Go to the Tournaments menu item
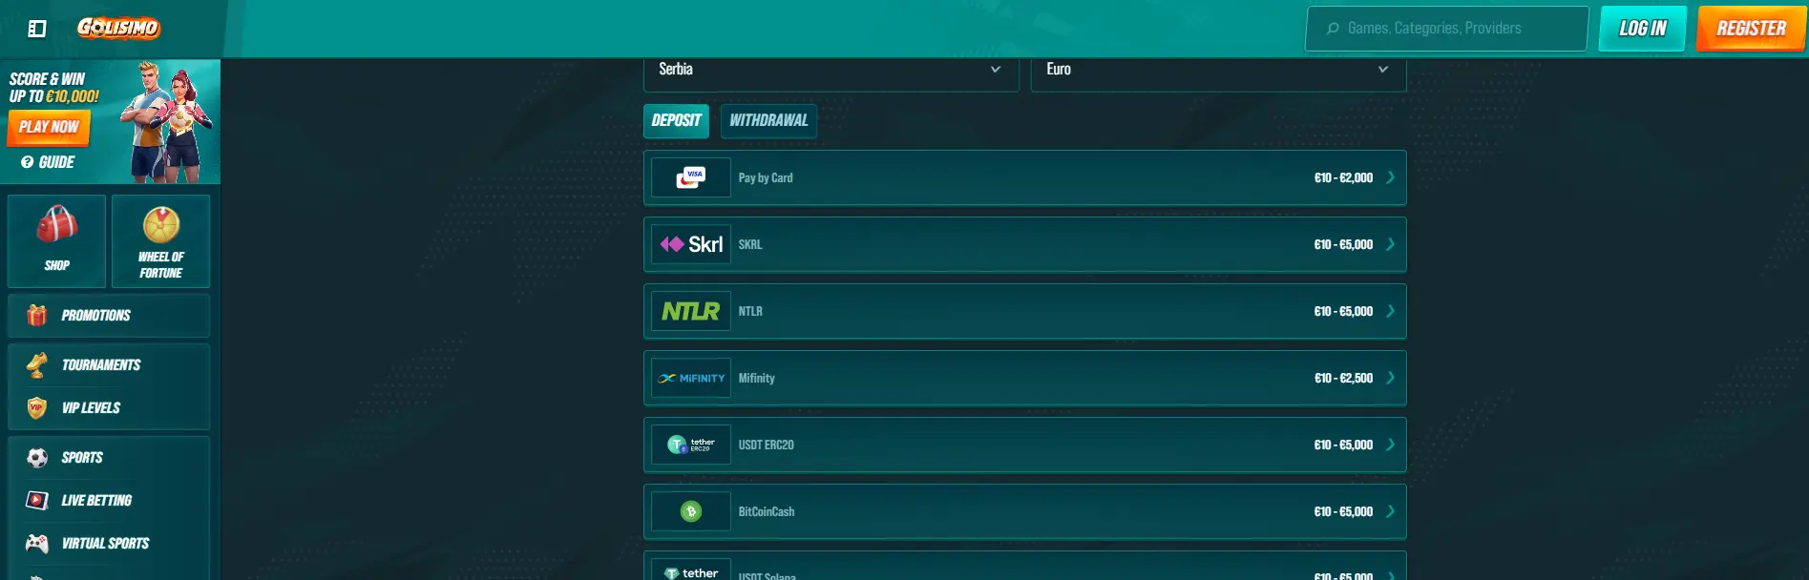This screenshot has width=1809, height=580. (x=109, y=364)
